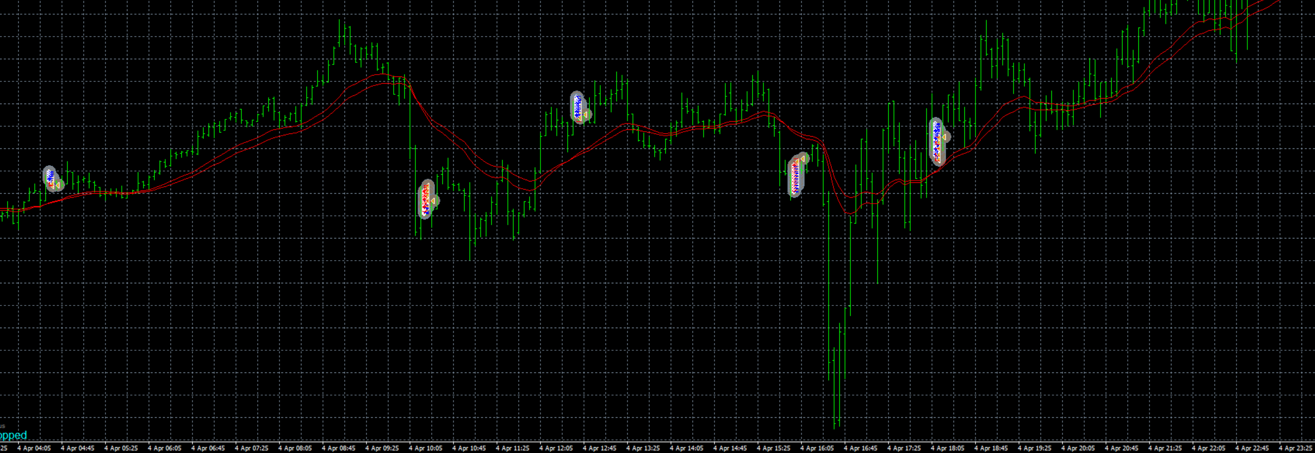1315x453 pixels.
Task: Click the "4 Apr 20:45" time label
Action: [x=1121, y=448]
